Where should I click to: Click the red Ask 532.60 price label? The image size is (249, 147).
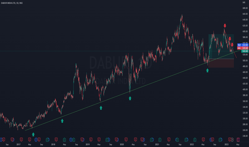(243, 48)
